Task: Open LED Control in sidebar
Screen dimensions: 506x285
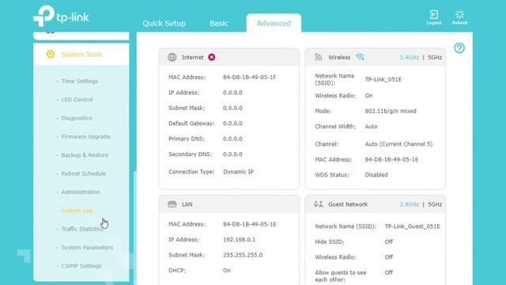Action: point(77,100)
